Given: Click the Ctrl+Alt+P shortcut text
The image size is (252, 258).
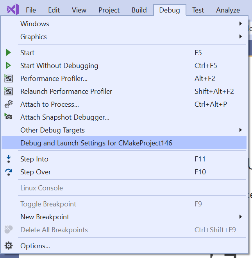Looking at the screenshot, I should tap(211, 104).
